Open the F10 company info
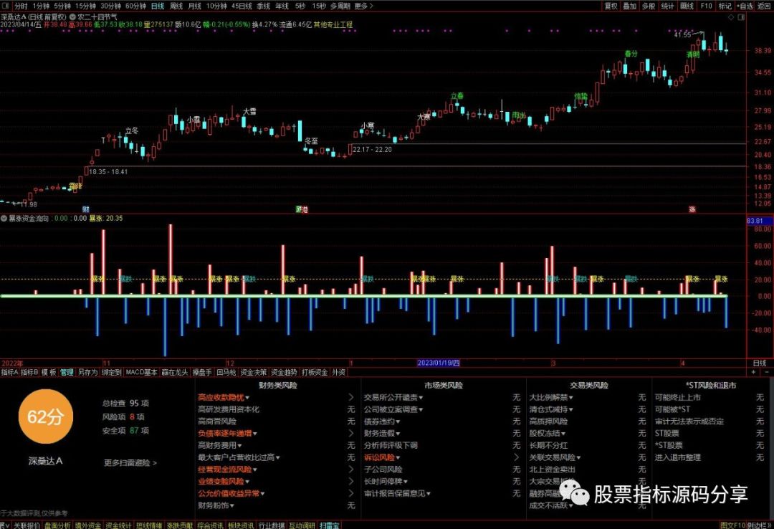The width and height of the screenshot is (774, 529). coord(707,6)
